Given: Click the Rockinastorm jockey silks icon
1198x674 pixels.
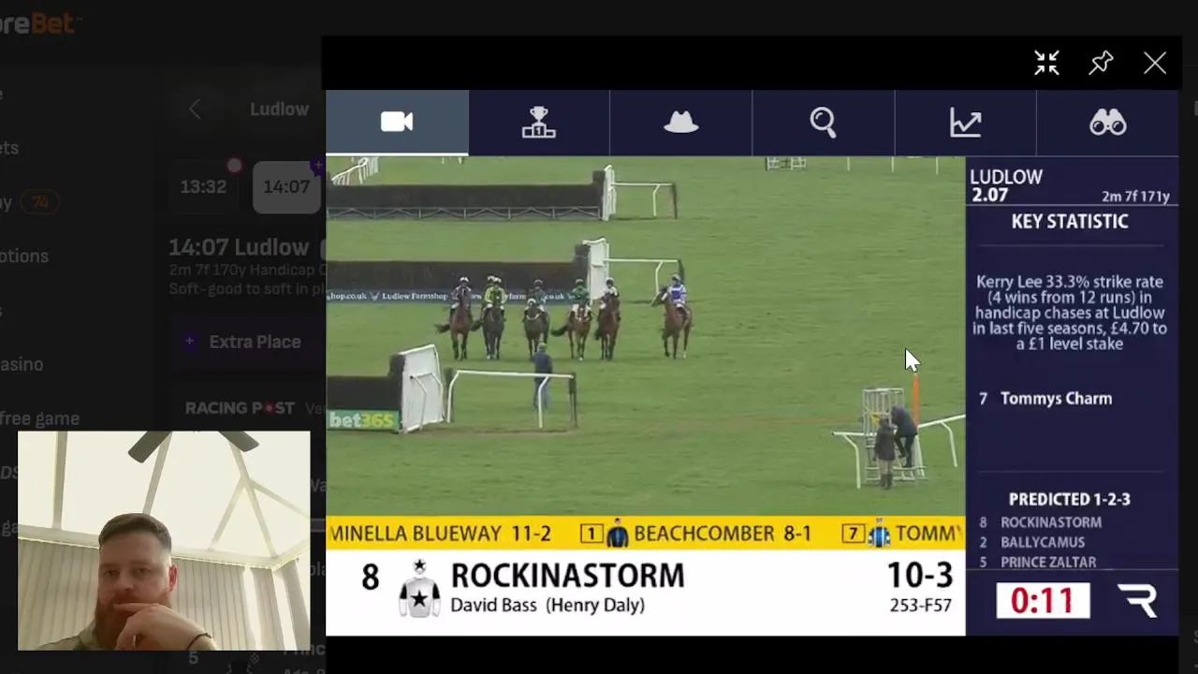Looking at the screenshot, I should (x=419, y=588).
